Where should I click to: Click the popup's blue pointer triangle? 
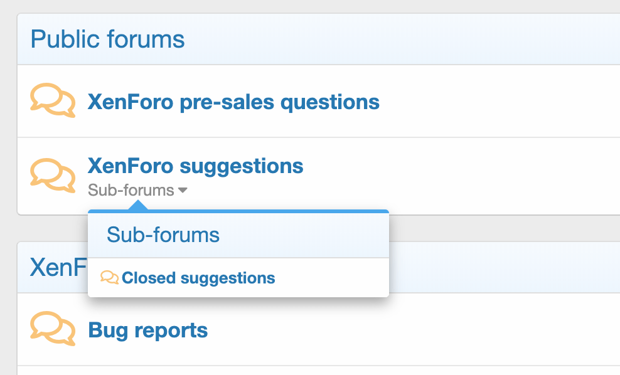(x=138, y=206)
